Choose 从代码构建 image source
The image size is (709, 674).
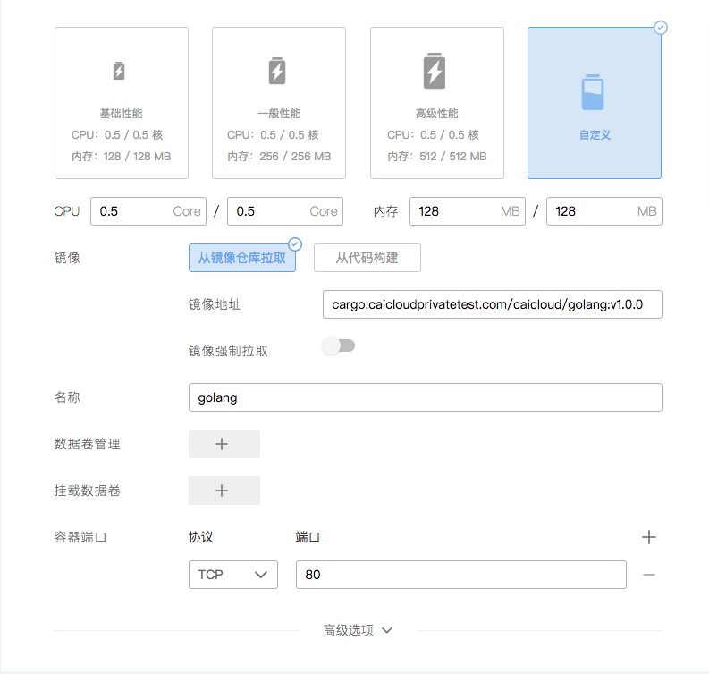(367, 258)
